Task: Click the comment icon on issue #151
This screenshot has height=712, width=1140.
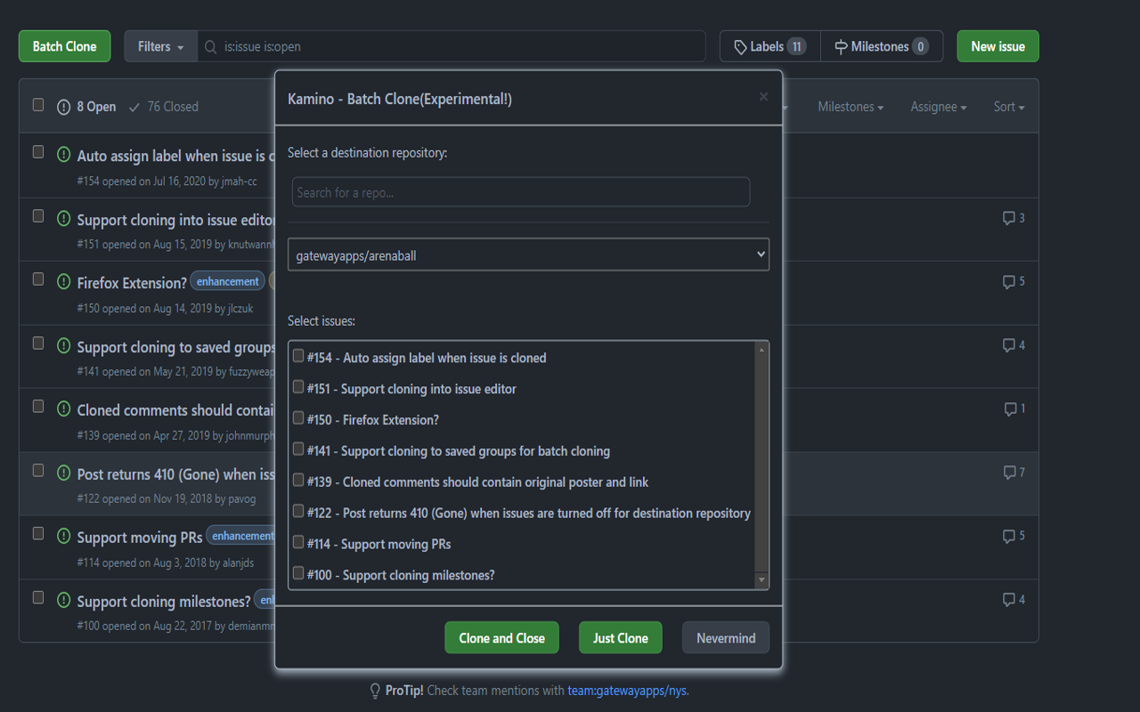Action: click(1008, 218)
